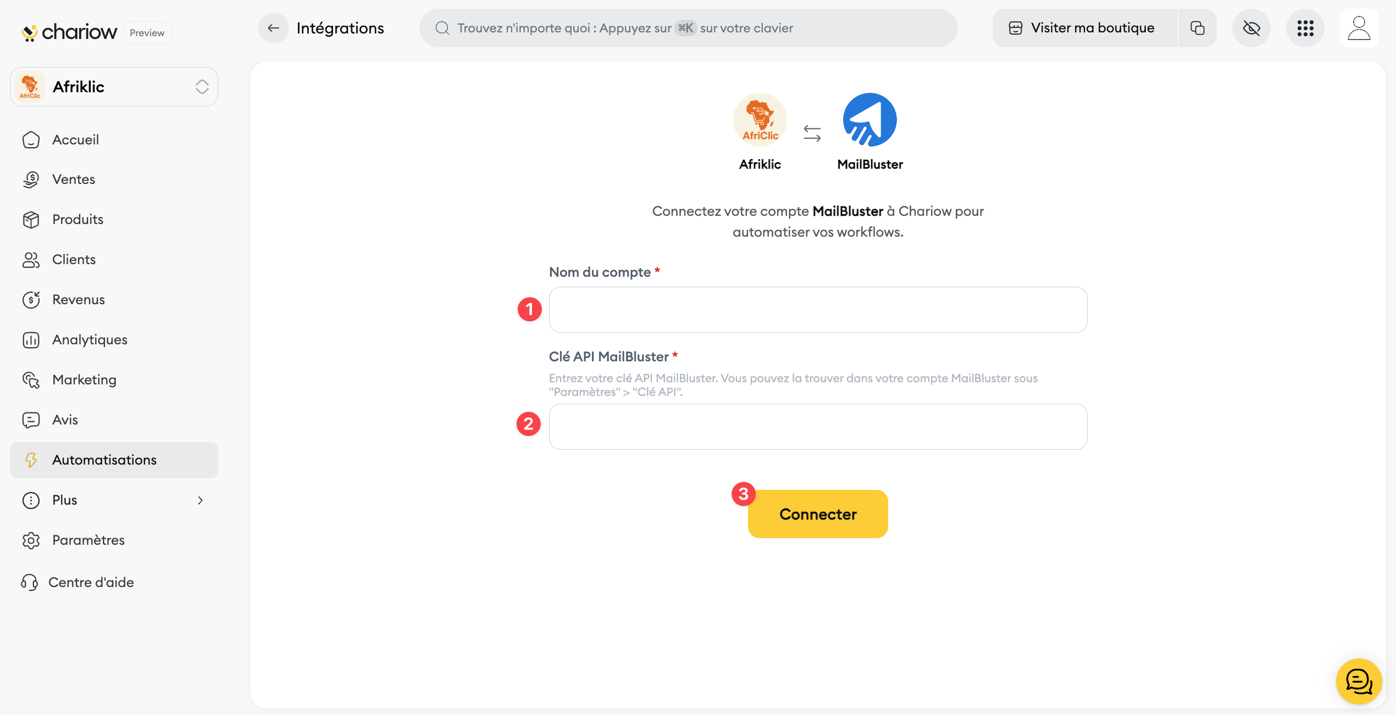
Task: Open the yellow chat support bubble
Action: pos(1358,681)
